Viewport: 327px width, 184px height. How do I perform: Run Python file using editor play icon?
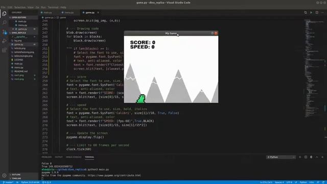point(311,12)
